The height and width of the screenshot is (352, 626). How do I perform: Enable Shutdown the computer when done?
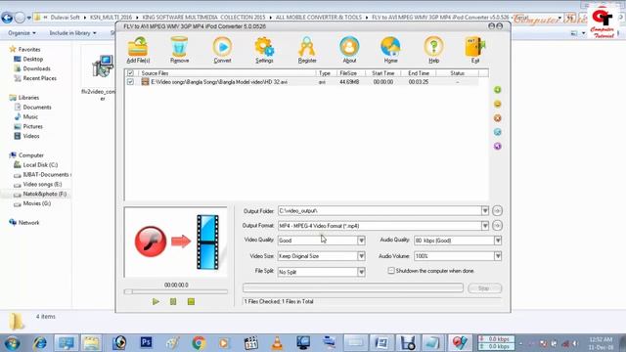click(391, 271)
